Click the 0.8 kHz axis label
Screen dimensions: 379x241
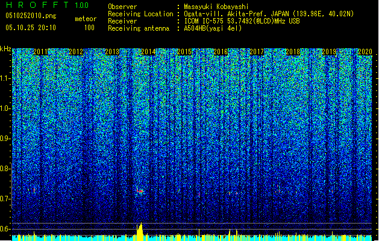5,169
